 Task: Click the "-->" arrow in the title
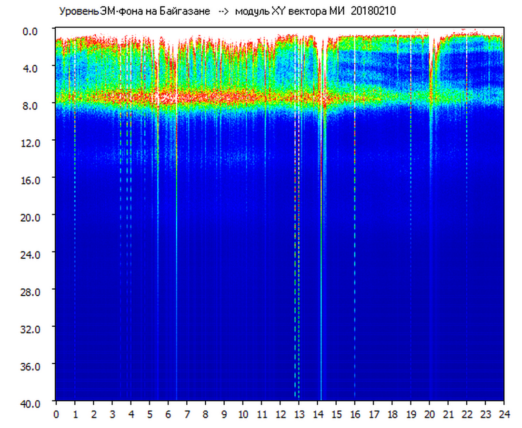click(x=223, y=11)
